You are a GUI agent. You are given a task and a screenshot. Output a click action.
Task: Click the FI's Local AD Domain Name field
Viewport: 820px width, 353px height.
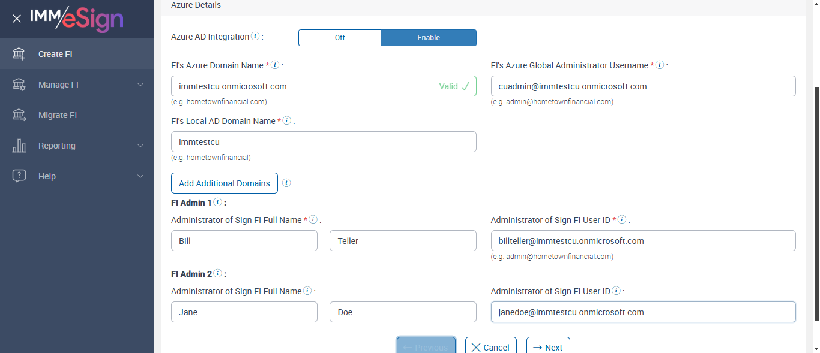click(x=324, y=142)
